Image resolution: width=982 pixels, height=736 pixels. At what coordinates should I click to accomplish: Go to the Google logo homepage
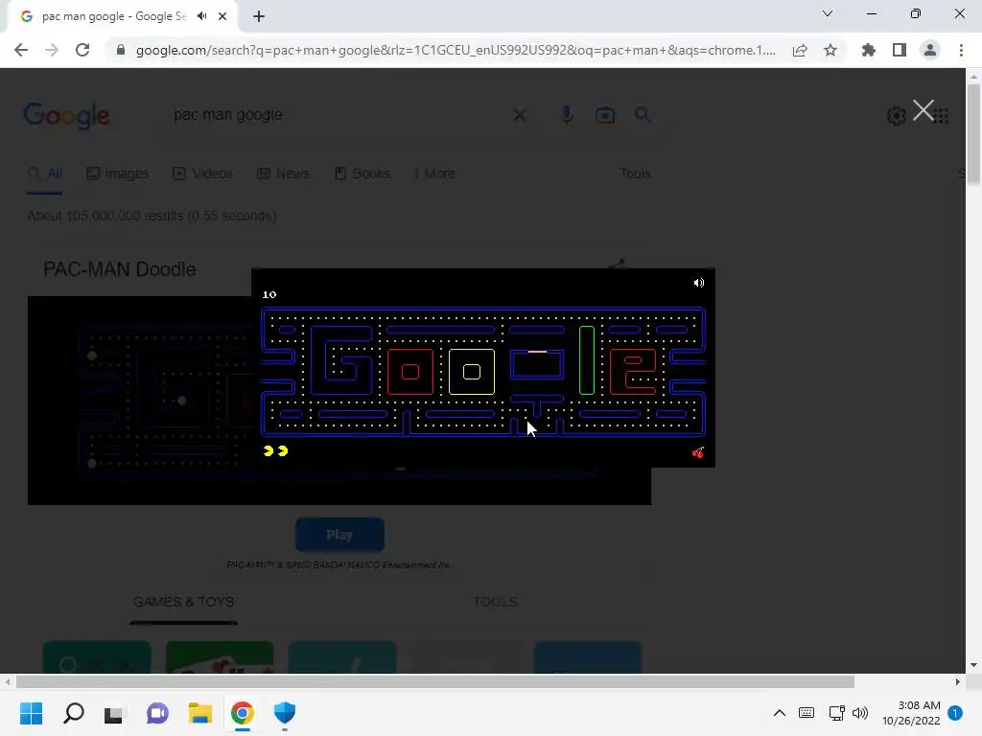(x=66, y=116)
